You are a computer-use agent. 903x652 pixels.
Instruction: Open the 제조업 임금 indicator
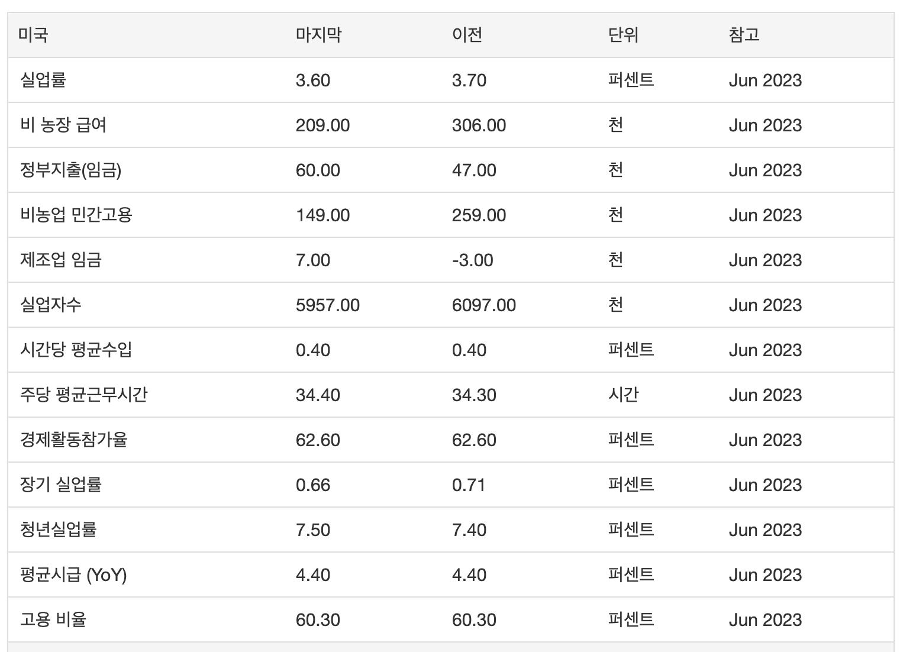point(61,260)
